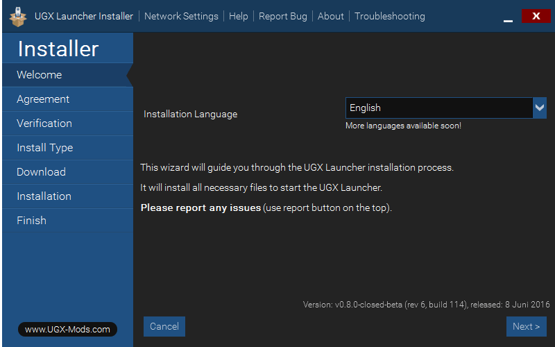Image resolution: width=555 pixels, height=347 pixels.
Task: Open the Help menu
Action: [x=238, y=16]
